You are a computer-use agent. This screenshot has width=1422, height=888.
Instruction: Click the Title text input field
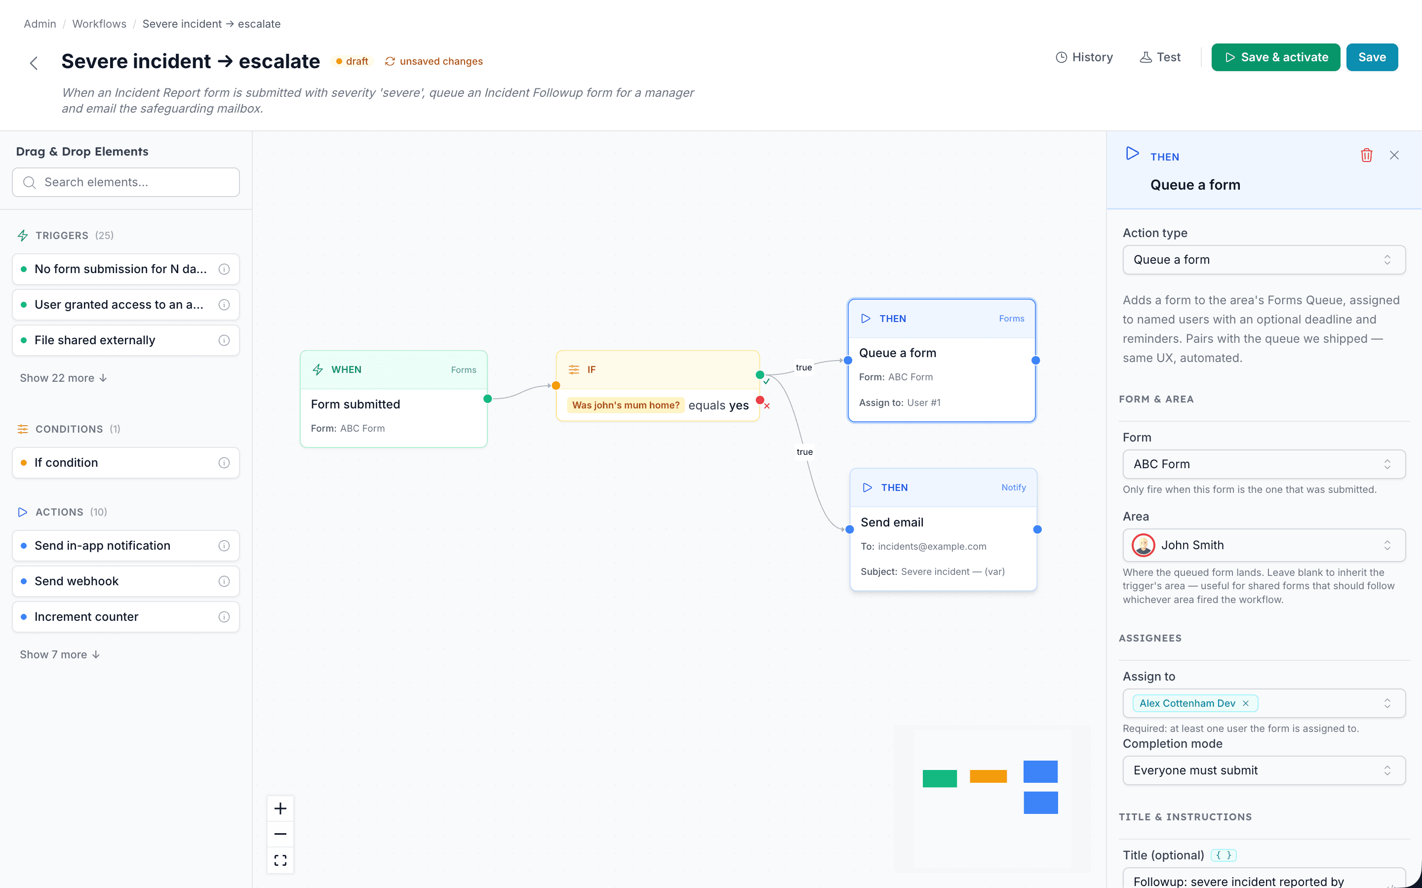[1264, 879]
